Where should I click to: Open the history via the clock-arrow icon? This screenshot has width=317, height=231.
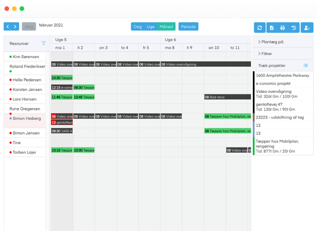294,28
